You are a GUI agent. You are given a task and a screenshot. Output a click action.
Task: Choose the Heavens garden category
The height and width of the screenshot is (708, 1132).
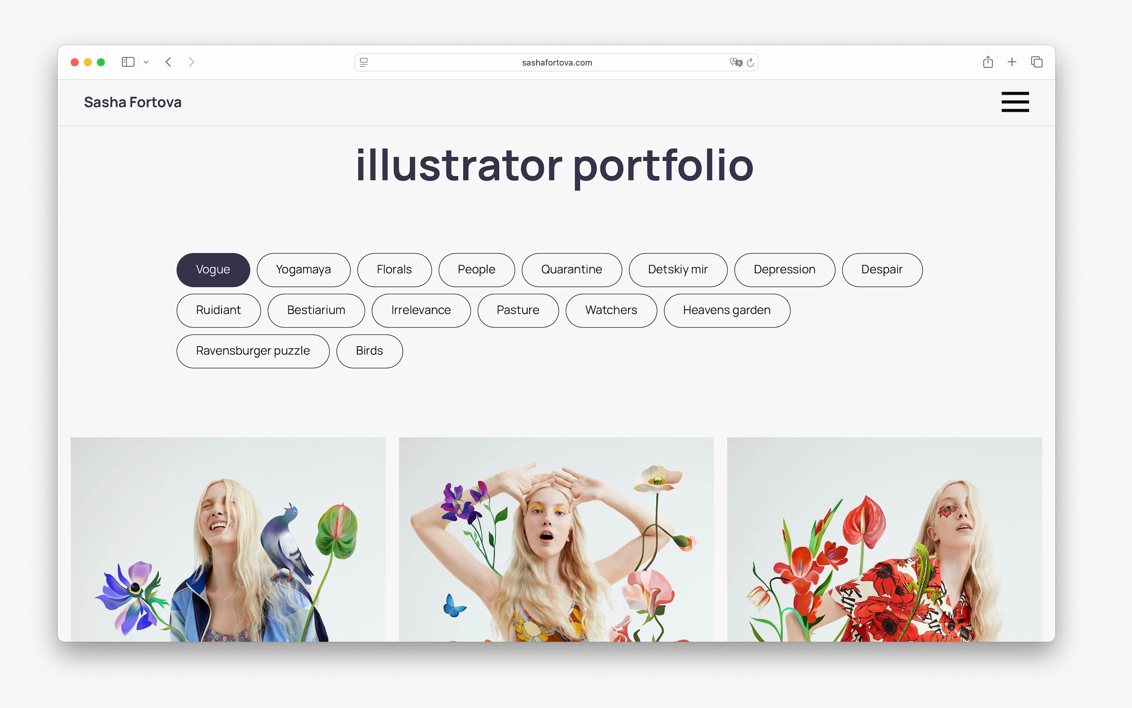tap(727, 310)
